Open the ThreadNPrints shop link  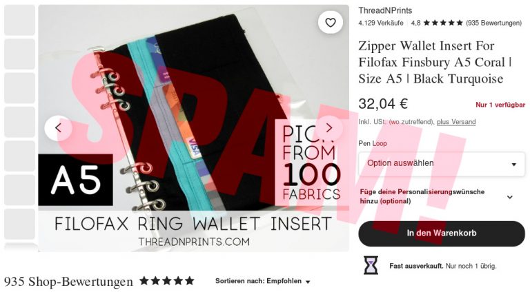(x=385, y=10)
